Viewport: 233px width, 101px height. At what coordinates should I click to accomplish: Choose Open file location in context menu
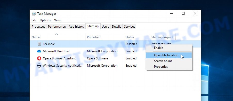click(169, 55)
